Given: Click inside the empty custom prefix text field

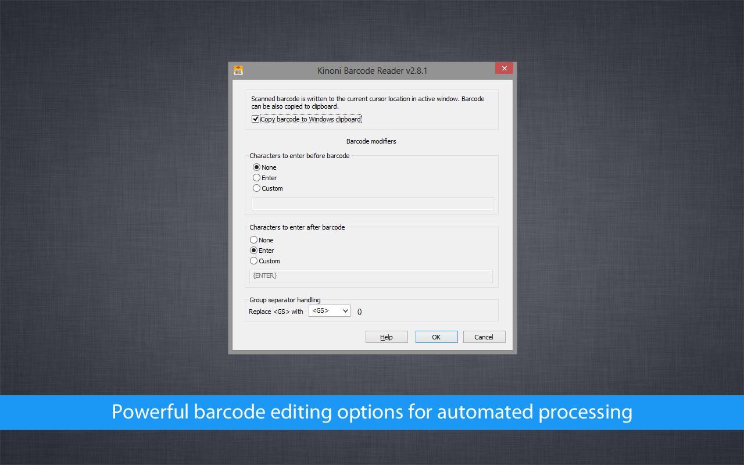Looking at the screenshot, I should [372, 203].
